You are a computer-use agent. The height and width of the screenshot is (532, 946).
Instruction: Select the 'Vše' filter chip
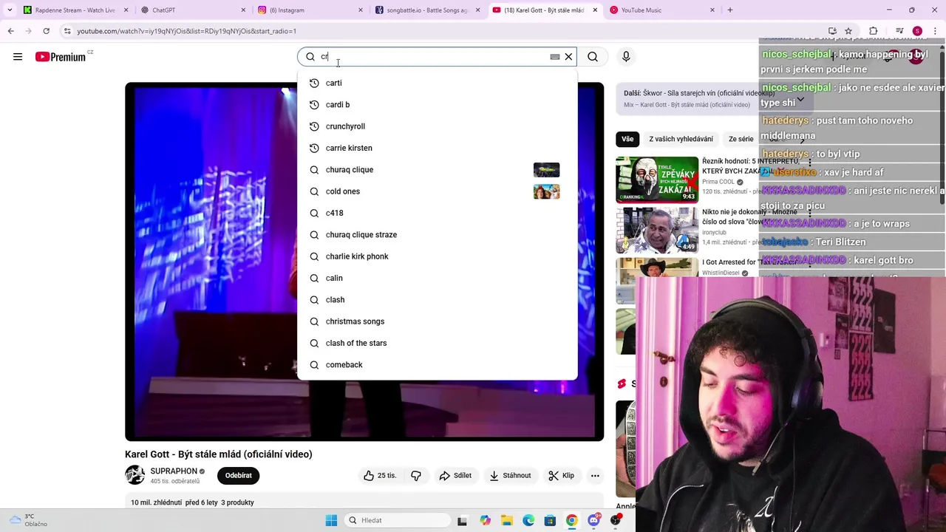coord(627,139)
